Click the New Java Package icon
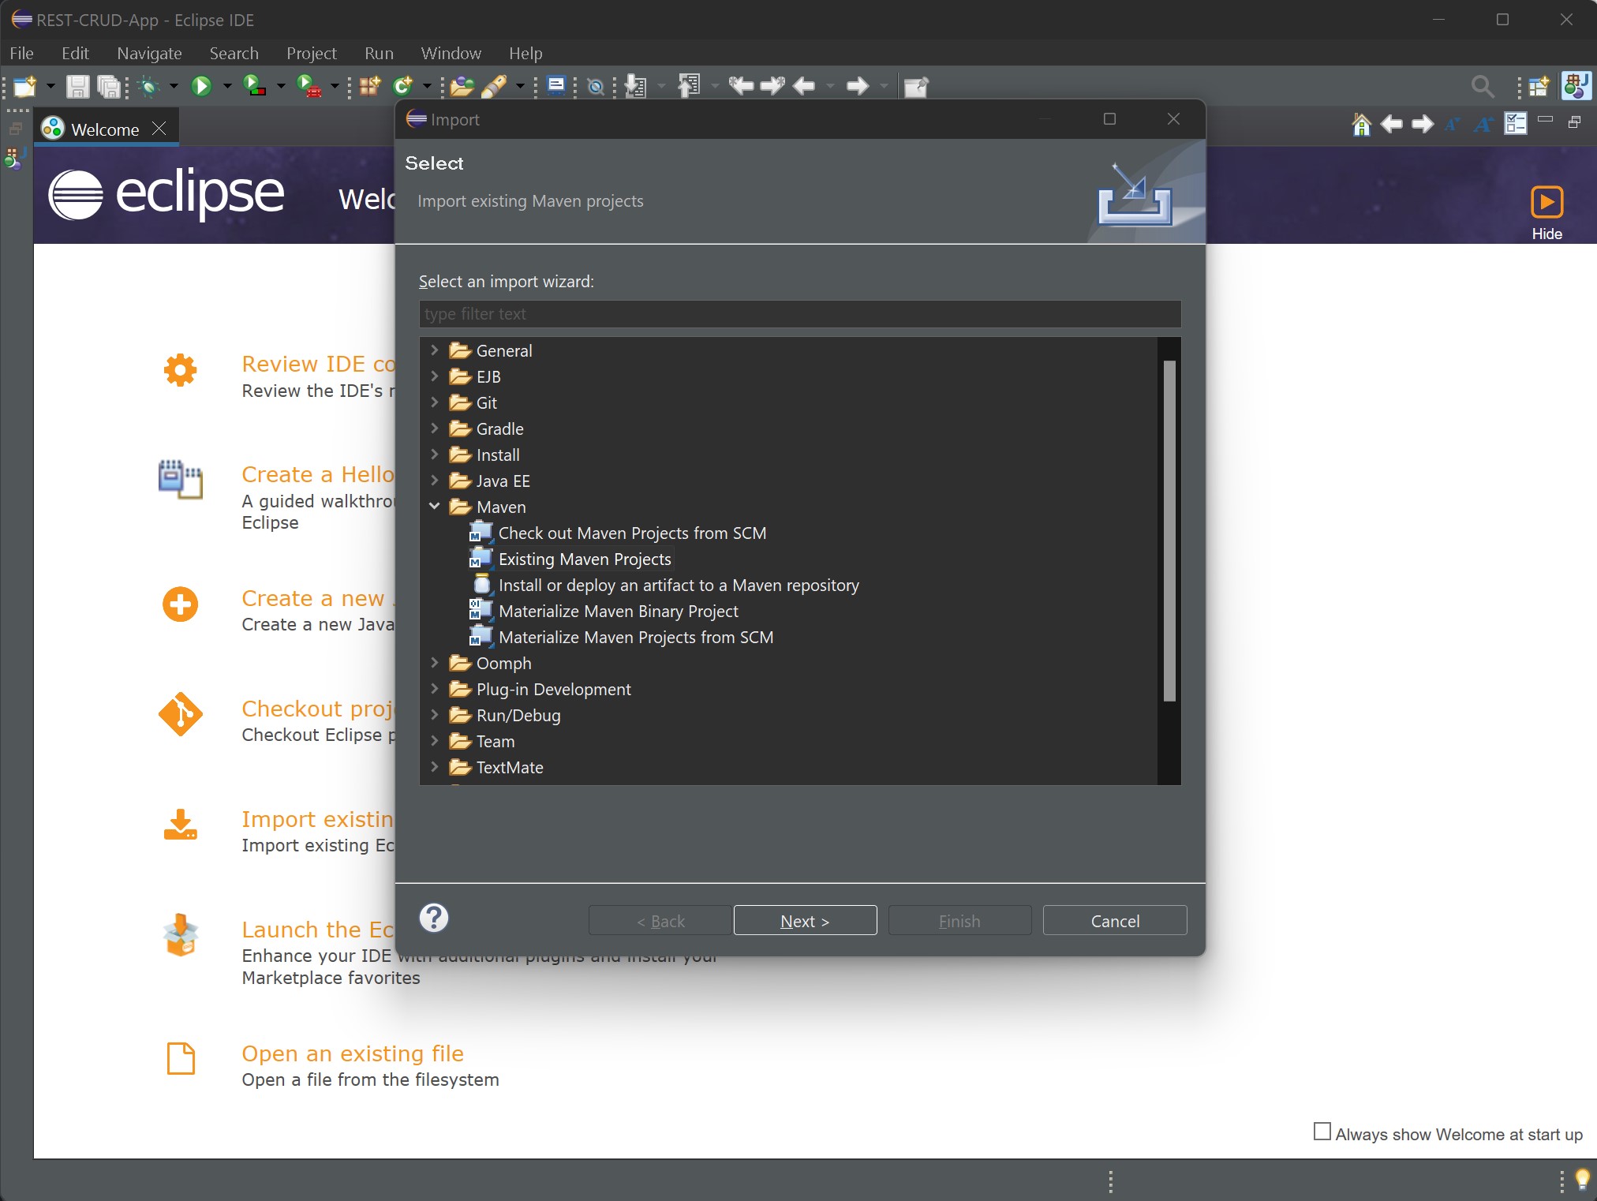This screenshot has width=1597, height=1201. coord(370,86)
